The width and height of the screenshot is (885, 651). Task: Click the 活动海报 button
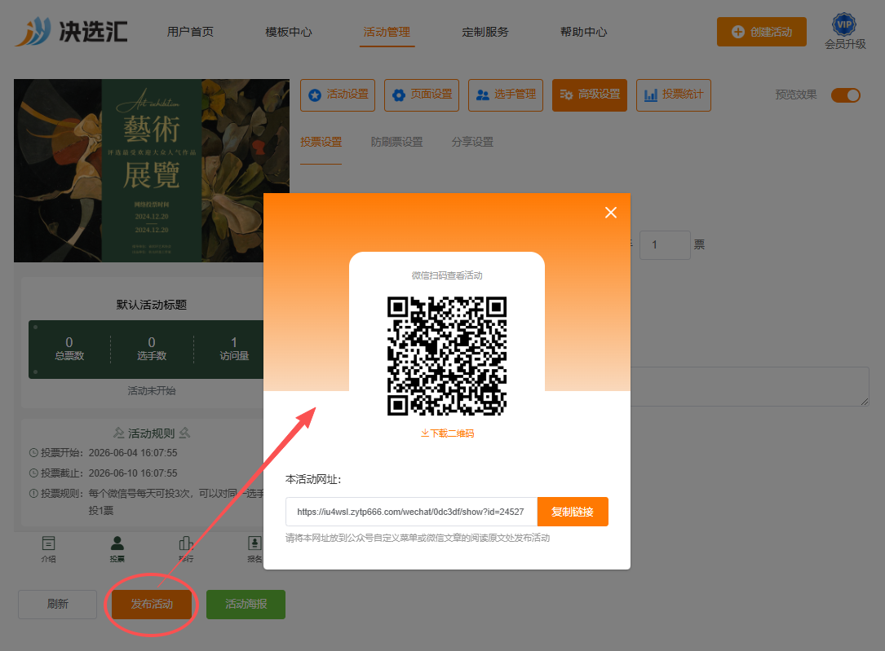246,605
